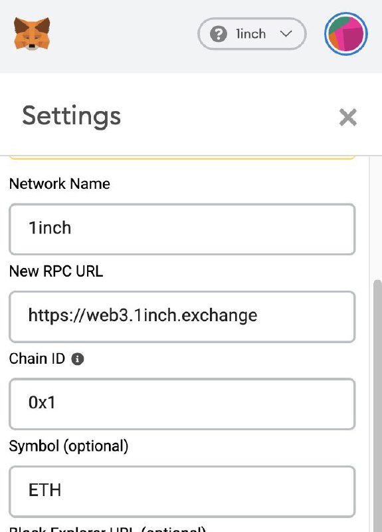Image resolution: width=382 pixels, height=532 pixels.
Task: Click the New RPC URL input field
Action: pyautogui.click(x=182, y=317)
